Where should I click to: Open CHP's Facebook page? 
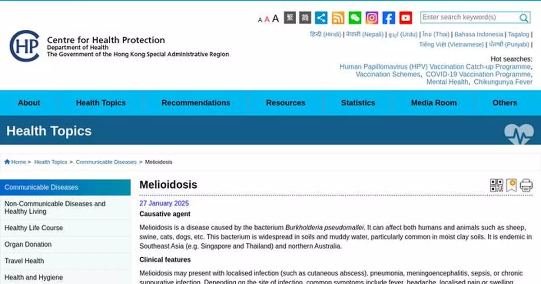coord(388,18)
